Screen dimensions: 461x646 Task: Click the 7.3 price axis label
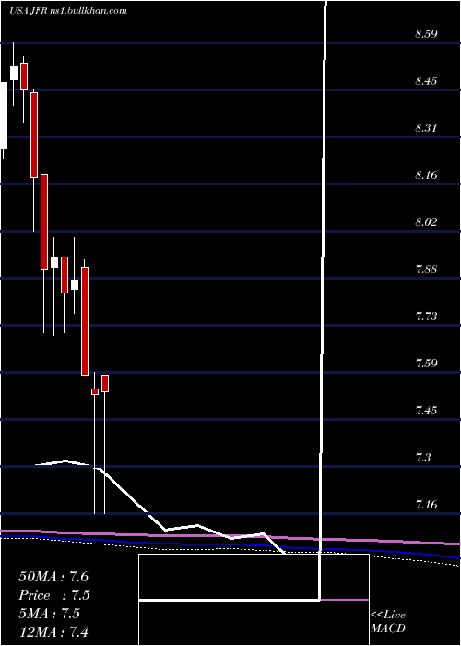[x=423, y=458]
